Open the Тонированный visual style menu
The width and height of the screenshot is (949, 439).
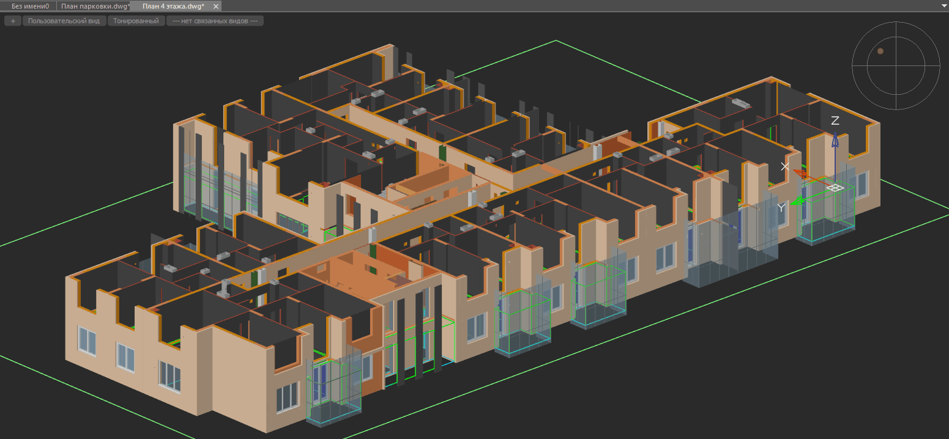[136, 21]
